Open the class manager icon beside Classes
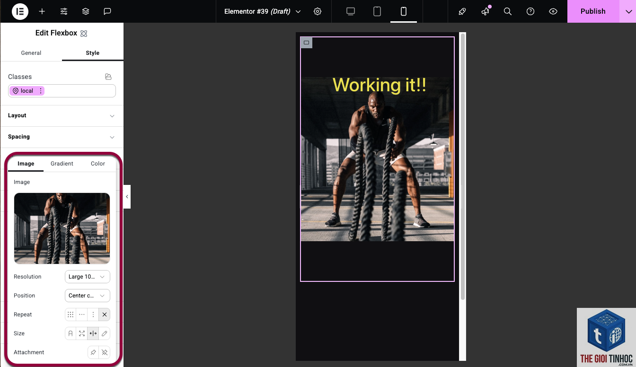Viewport: 636px width, 367px height. click(x=108, y=77)
